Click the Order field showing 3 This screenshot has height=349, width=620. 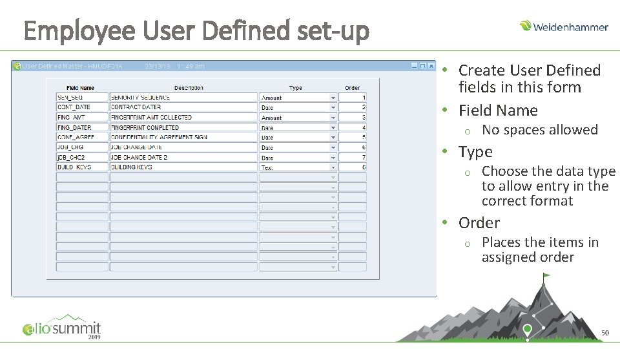tap(353, 117)
